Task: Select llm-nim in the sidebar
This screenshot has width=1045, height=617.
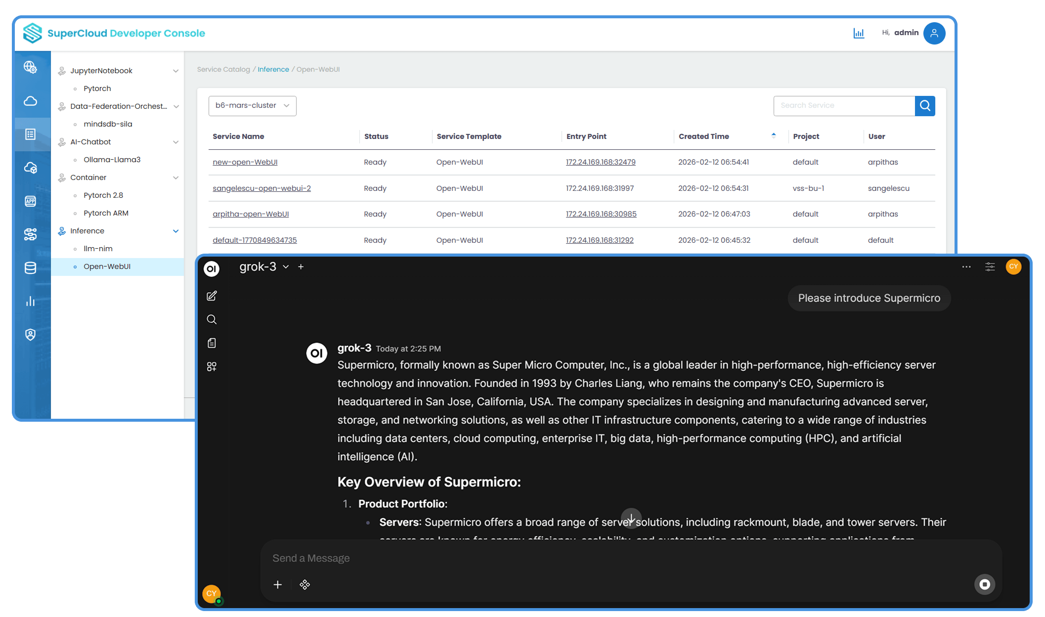Action: (98, 249)
